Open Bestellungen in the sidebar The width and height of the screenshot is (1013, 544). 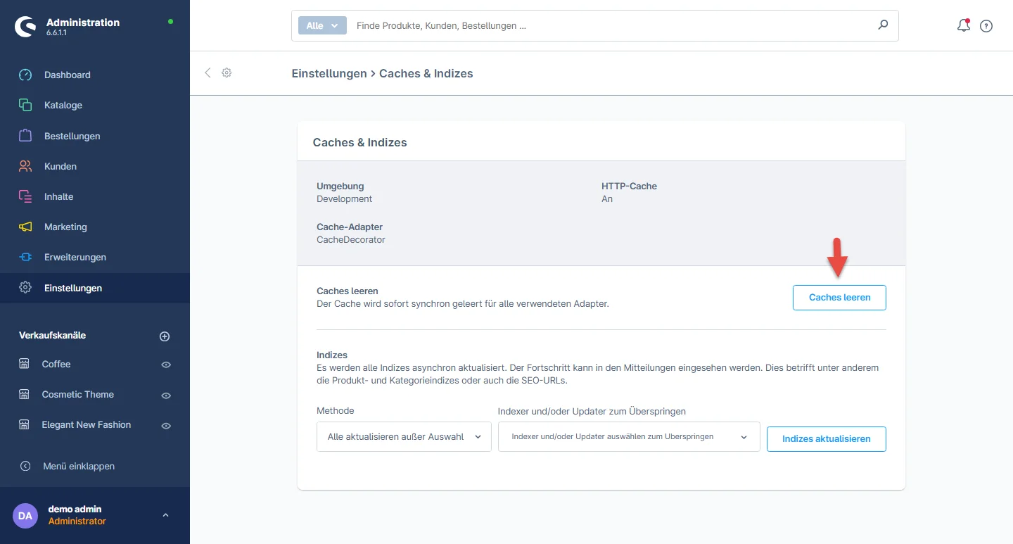[72, 136]
